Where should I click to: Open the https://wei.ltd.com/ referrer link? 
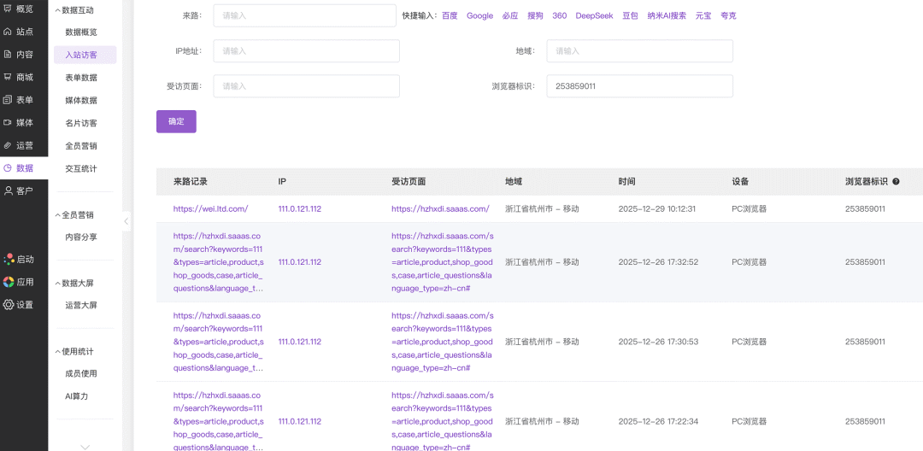tap(210, 208)
